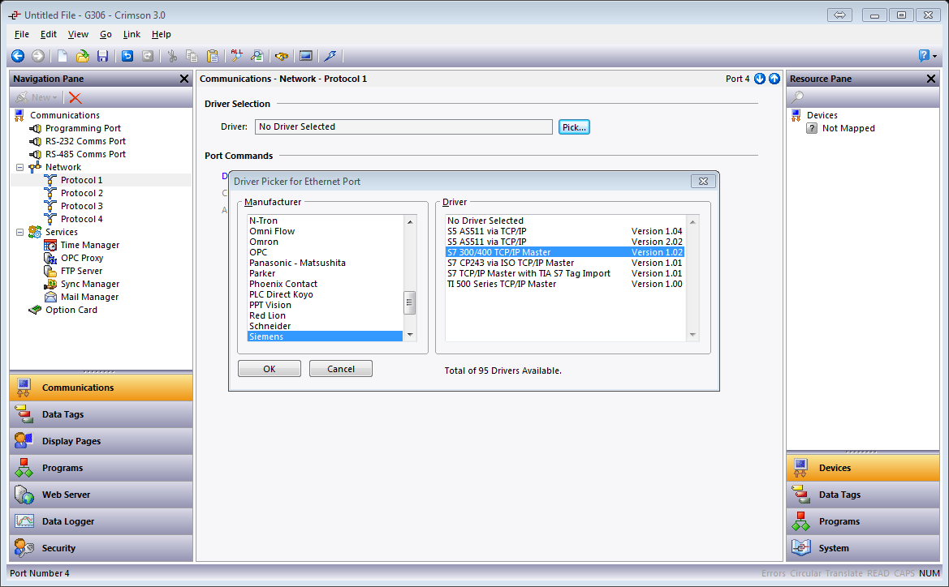Open the File menu

coord(22,35)
